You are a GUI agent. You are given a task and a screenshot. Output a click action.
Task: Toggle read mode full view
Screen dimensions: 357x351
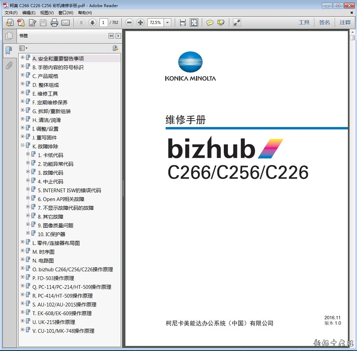tap(237, 23)
